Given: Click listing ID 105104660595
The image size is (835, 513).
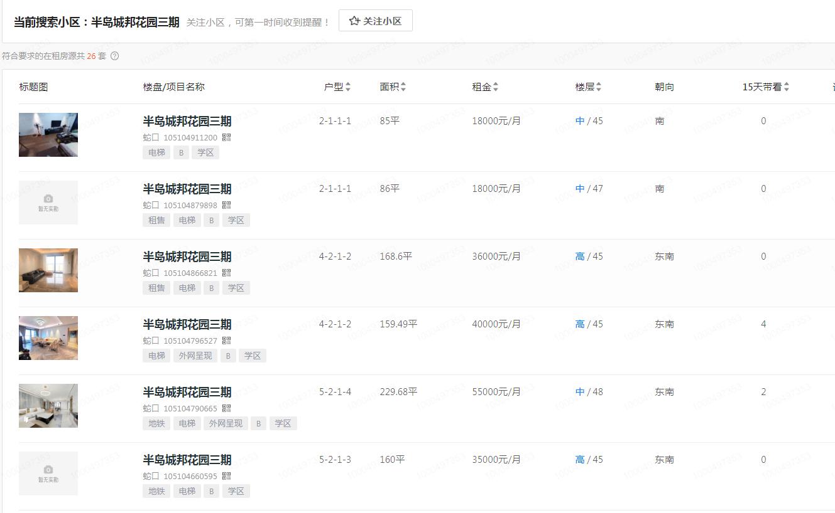Looking at the screenshot, I should pos(190,476).
